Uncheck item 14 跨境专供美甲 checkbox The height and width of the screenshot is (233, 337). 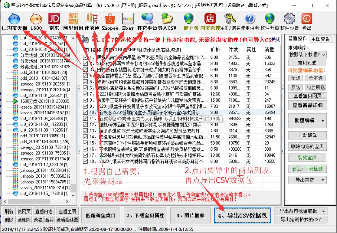click(x=85, y=137)
